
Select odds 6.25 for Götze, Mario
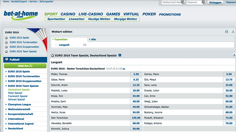(136, 80)
